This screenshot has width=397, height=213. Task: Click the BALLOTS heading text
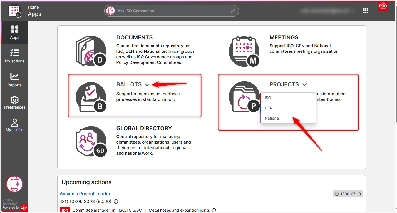[129, 84]
